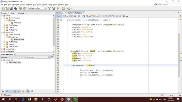Click the Last Edit icon in editor toolbar

point(71,16)
